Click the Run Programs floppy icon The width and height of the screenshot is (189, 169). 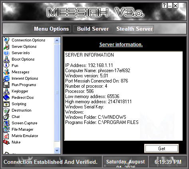click(x=6, y=85)
